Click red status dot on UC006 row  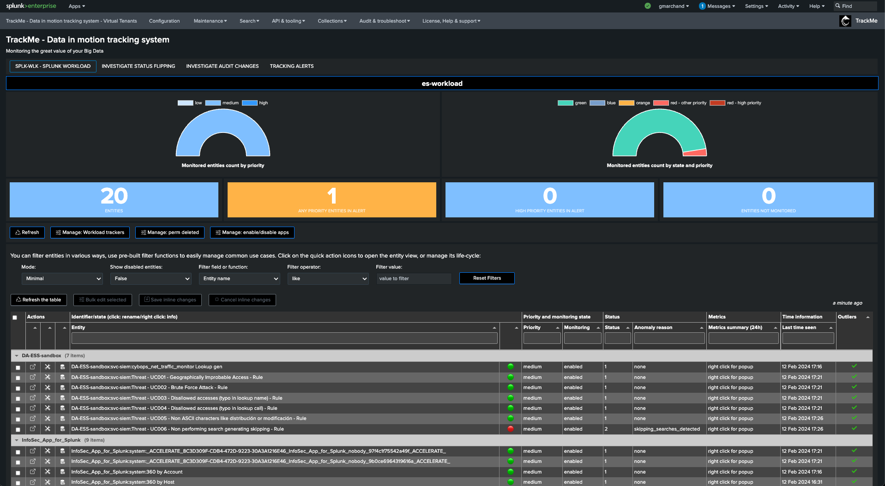511,429
